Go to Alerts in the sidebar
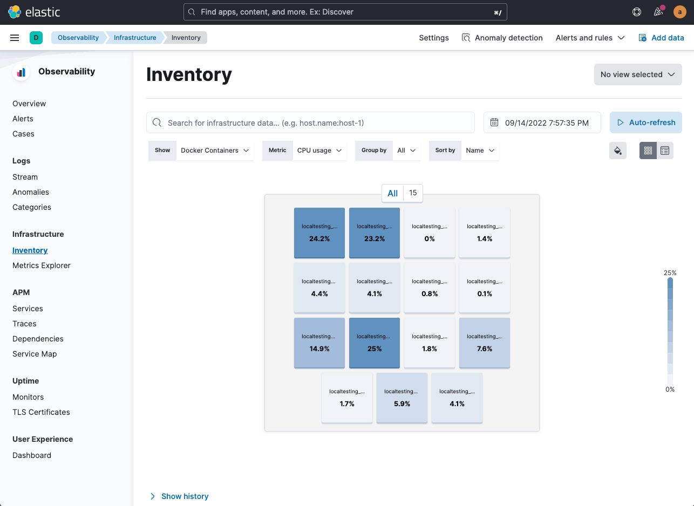694x506 pixels. coord(23,119)
